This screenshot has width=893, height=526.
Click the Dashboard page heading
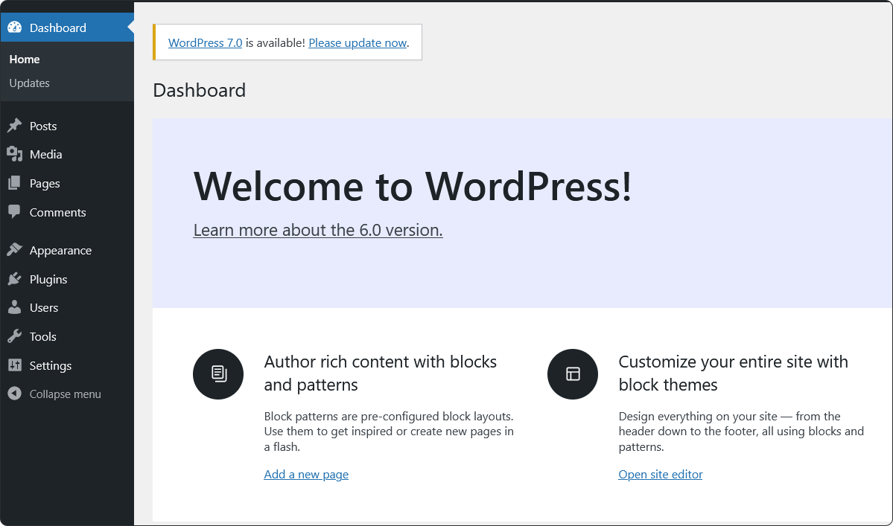tap(200, 90)
